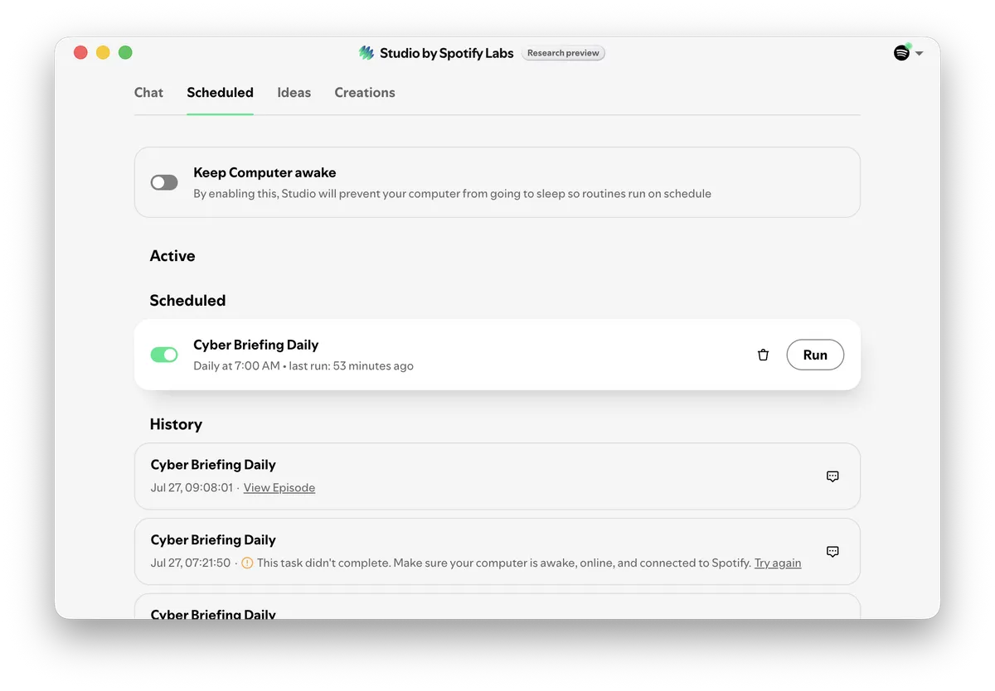Delete the Cyber Briefing Daily routine

click(763, 355)
